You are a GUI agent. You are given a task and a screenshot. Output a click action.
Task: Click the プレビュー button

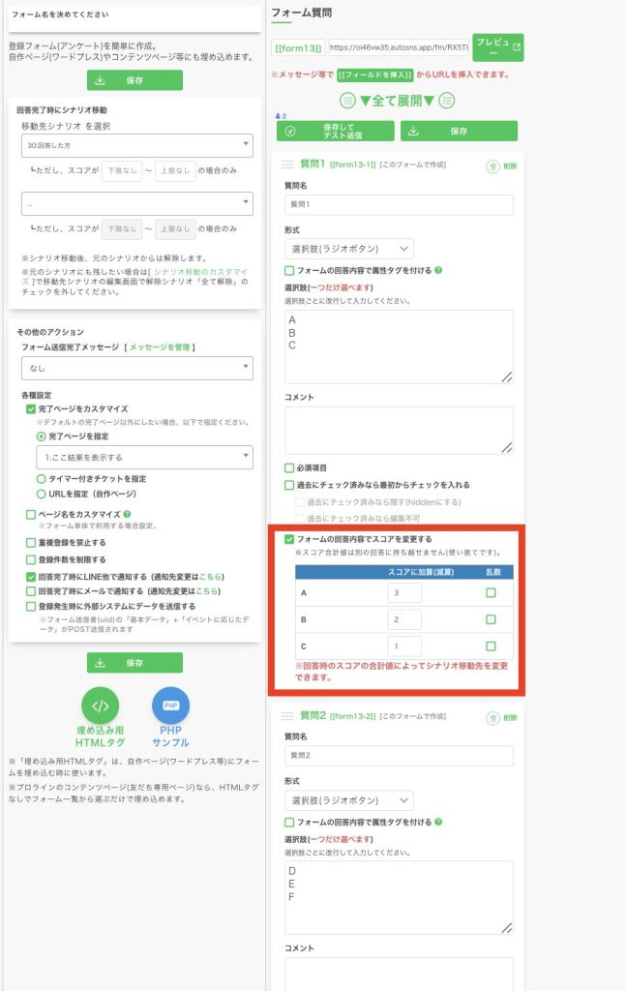point(497,47)
